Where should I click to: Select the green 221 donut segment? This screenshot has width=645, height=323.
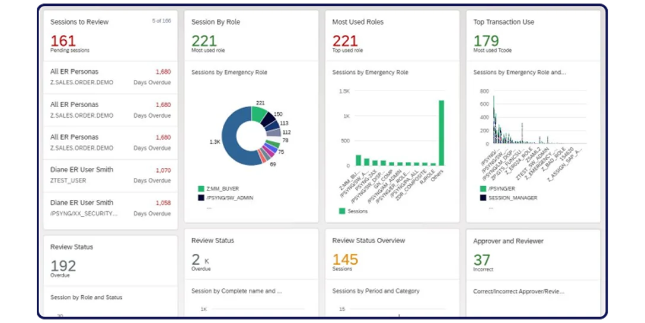pyautogui.click(x=259, y=113)
